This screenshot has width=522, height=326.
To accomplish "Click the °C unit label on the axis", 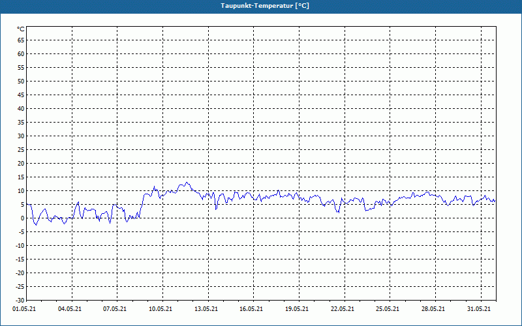I will point(21,29).
